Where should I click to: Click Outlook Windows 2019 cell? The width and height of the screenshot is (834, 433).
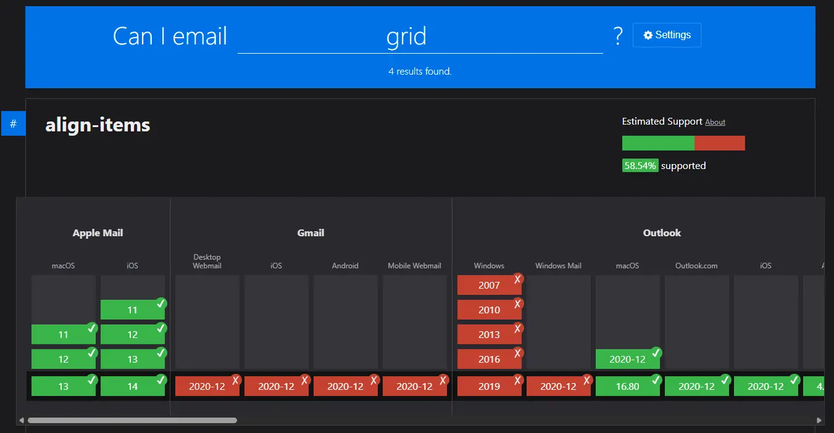point(490,386)
